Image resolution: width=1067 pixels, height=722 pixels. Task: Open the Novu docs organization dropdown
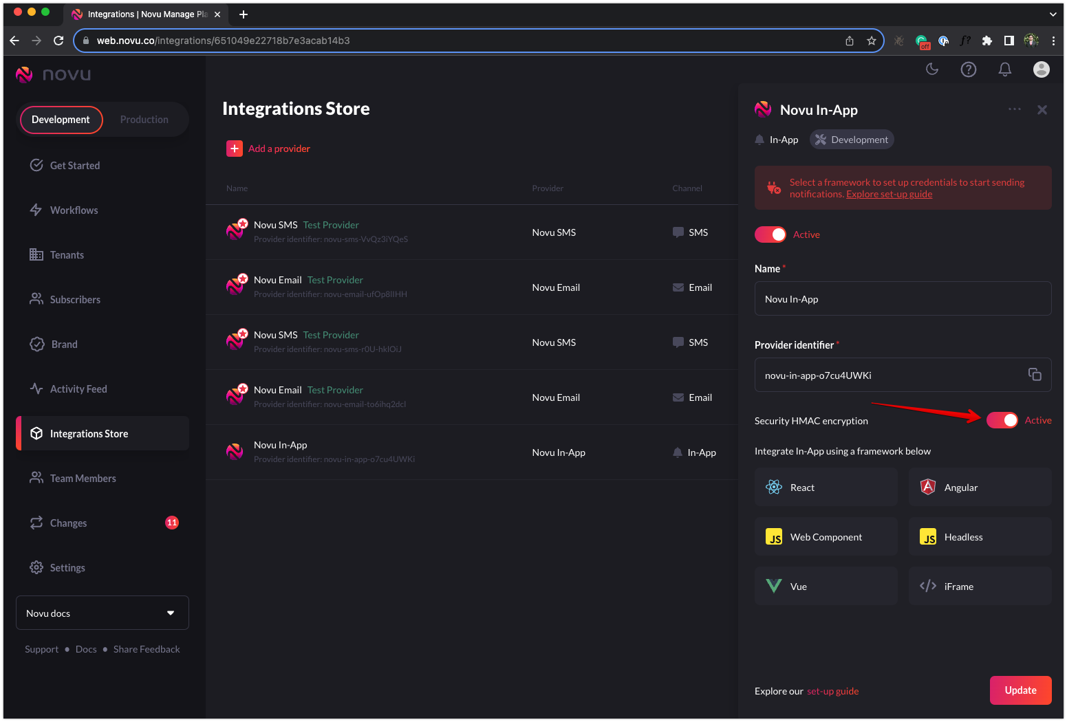click(x=103, y=613)
